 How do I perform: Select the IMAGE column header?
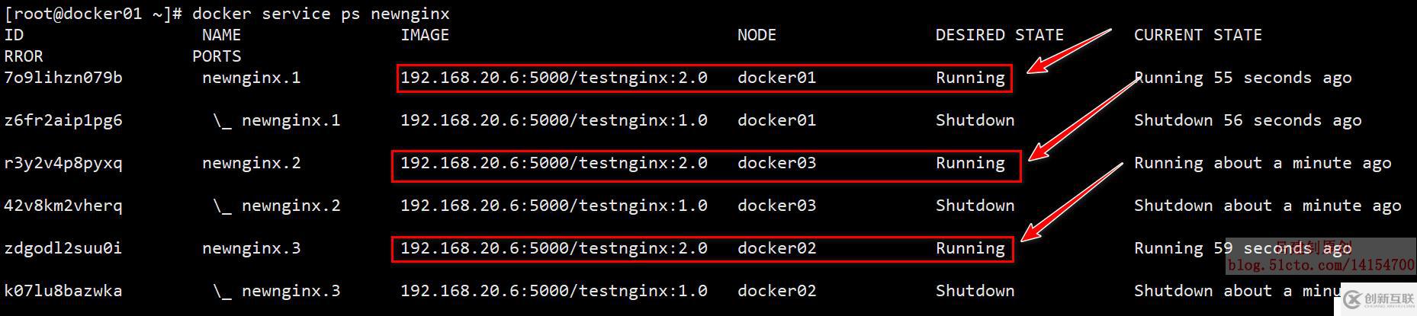click(425, 35)
